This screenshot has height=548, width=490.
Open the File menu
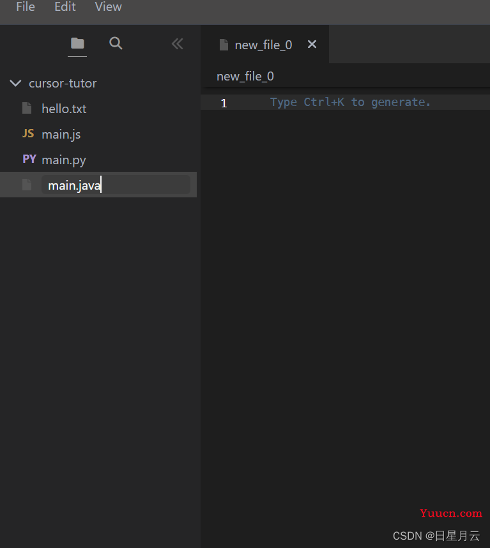(x=26, y=6)
